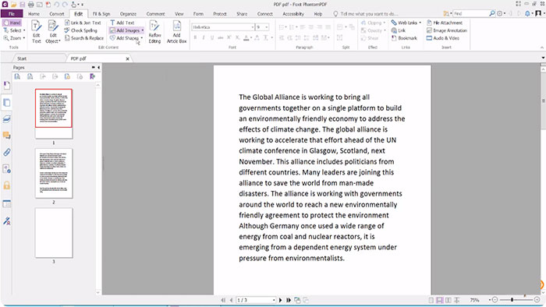546x307 pixels.
Task: Go to the next page arrow
Action: pos(280,300)
